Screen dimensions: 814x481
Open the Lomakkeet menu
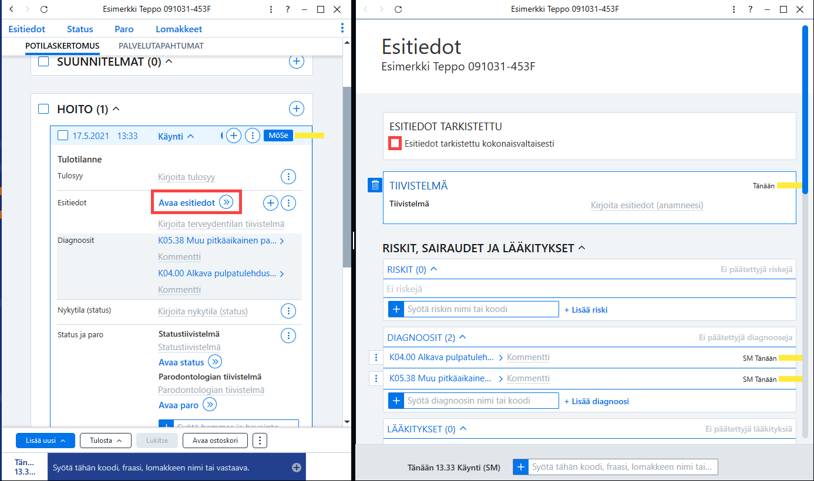(179, 29)
